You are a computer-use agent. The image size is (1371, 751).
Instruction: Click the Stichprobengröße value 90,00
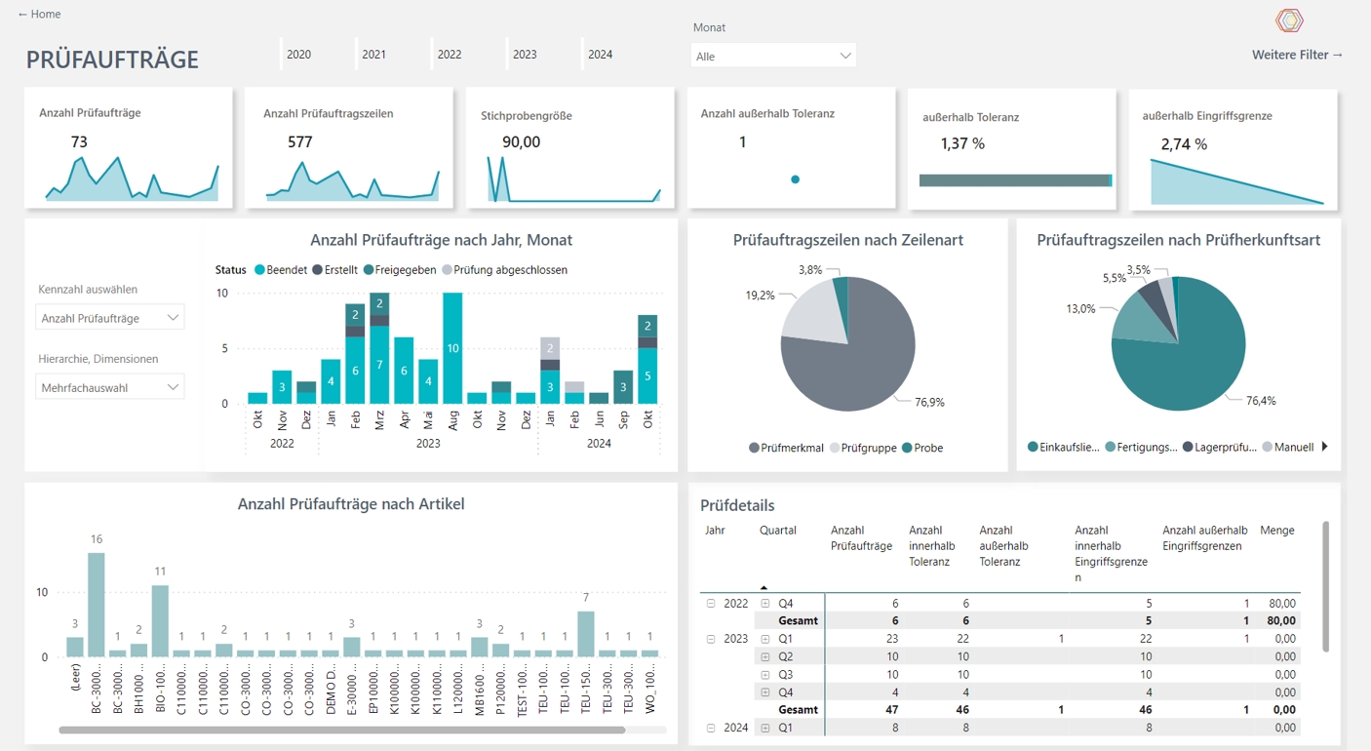[x=521, y=141]
